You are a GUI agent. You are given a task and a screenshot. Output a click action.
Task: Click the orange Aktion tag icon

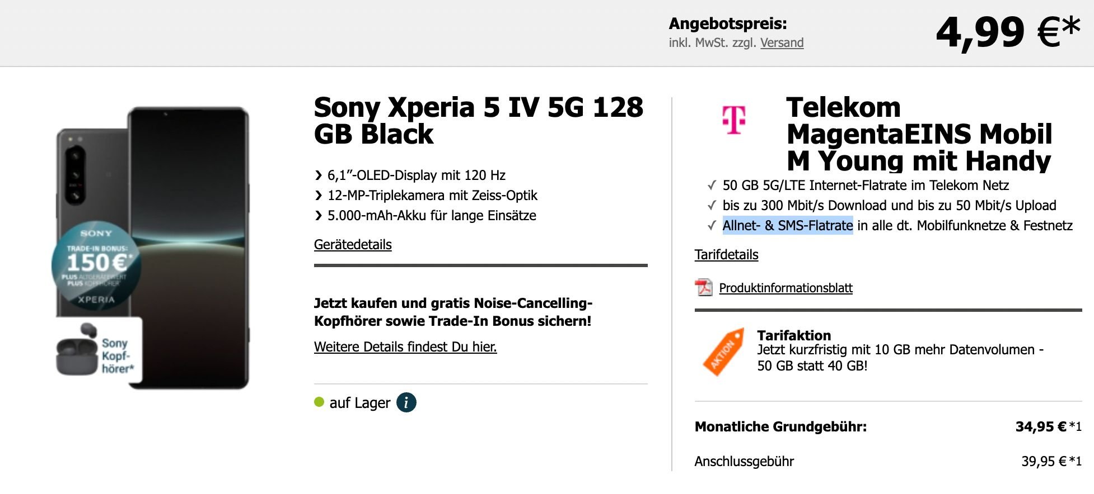(723, 351)
